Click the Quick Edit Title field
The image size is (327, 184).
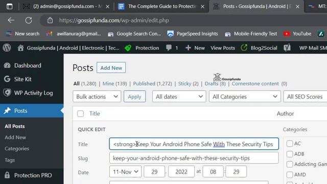tap(194, 144)
